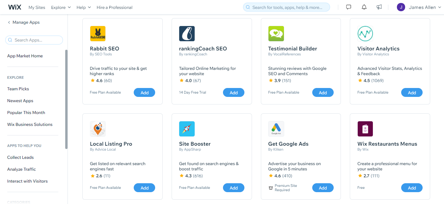This screenshot has width=444, height=204.
Task: Click the Site Booster rocket icon
Action: tap(187, 129)
